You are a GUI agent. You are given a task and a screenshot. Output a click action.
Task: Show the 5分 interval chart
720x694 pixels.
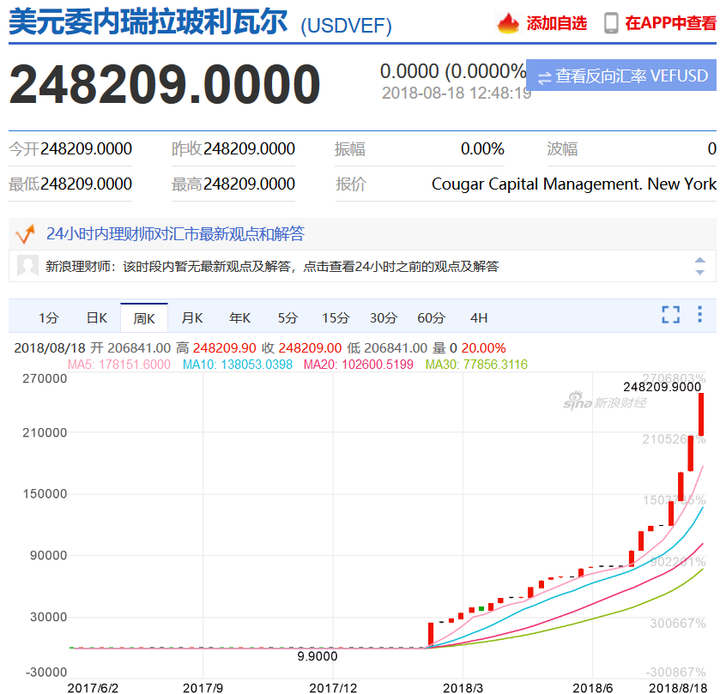[x=287, y=317]
